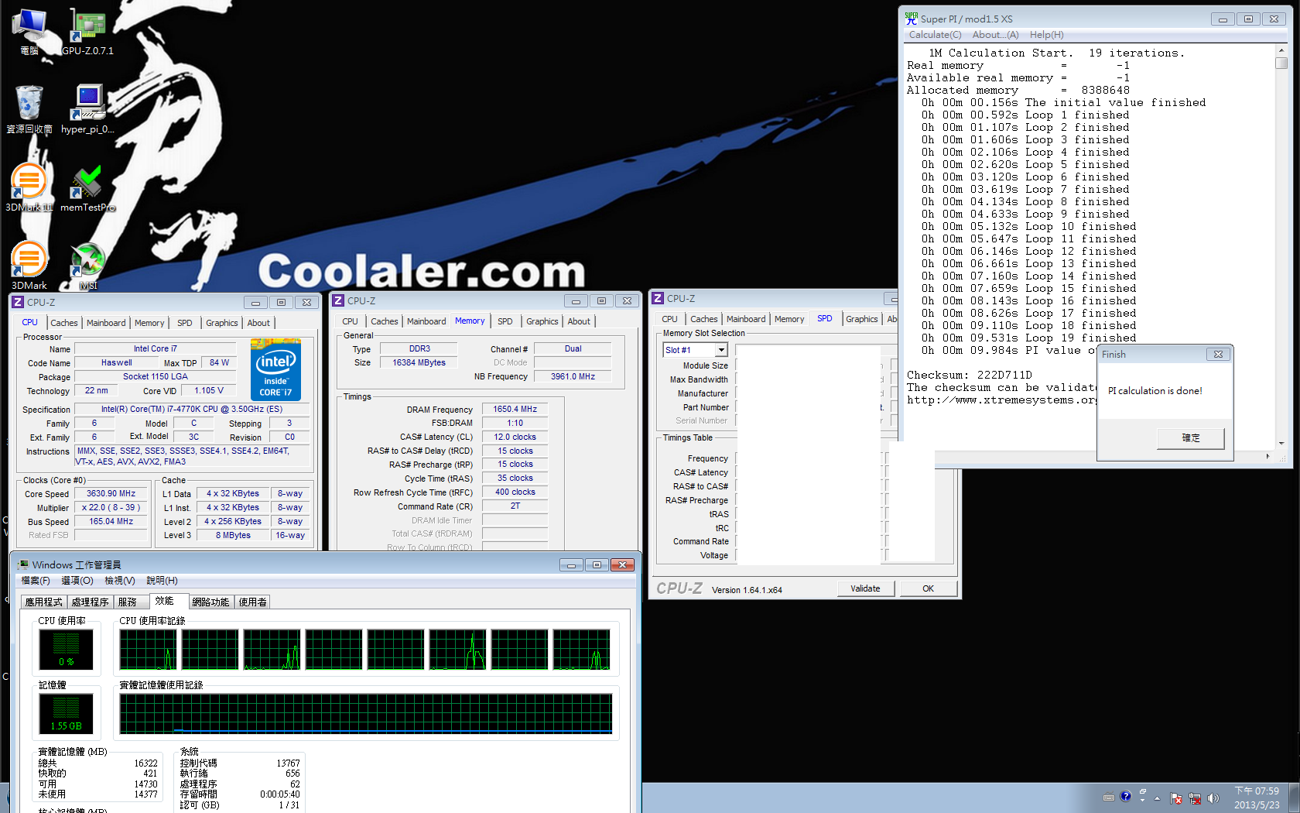Open the Calculate(C) menu in Super PI

click(935, 35)
